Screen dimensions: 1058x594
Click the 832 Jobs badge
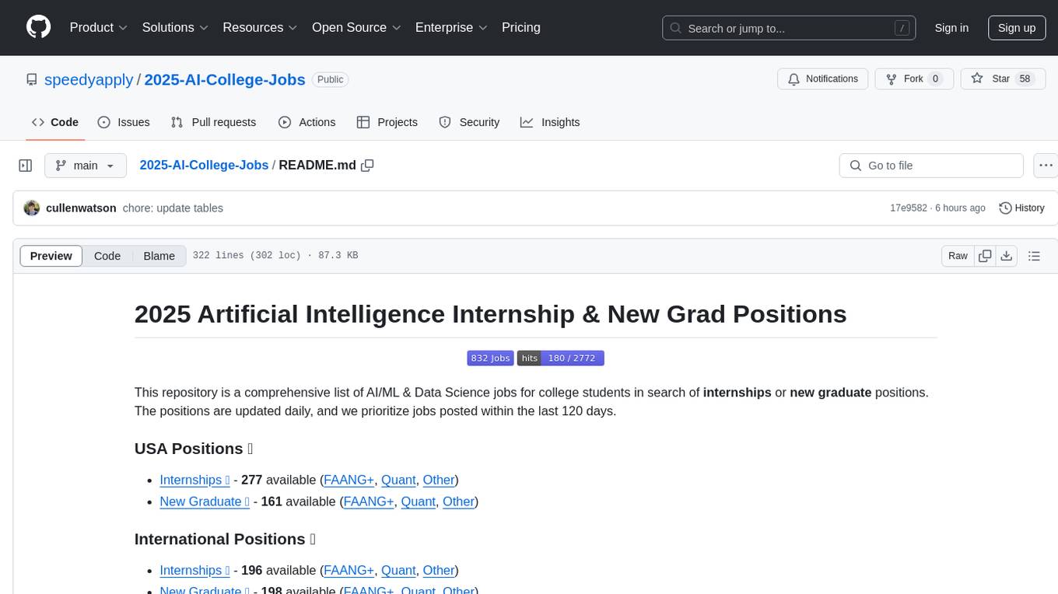pos(490,358)
